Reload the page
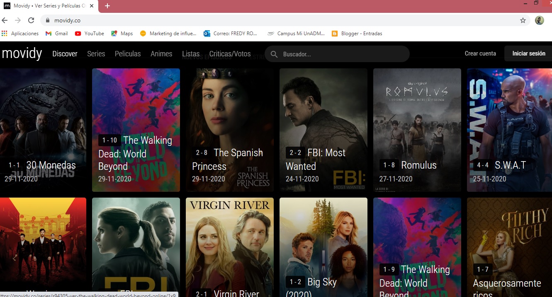Screen dimensions: 552x297 pyautogui.click(x=31, y=20)
